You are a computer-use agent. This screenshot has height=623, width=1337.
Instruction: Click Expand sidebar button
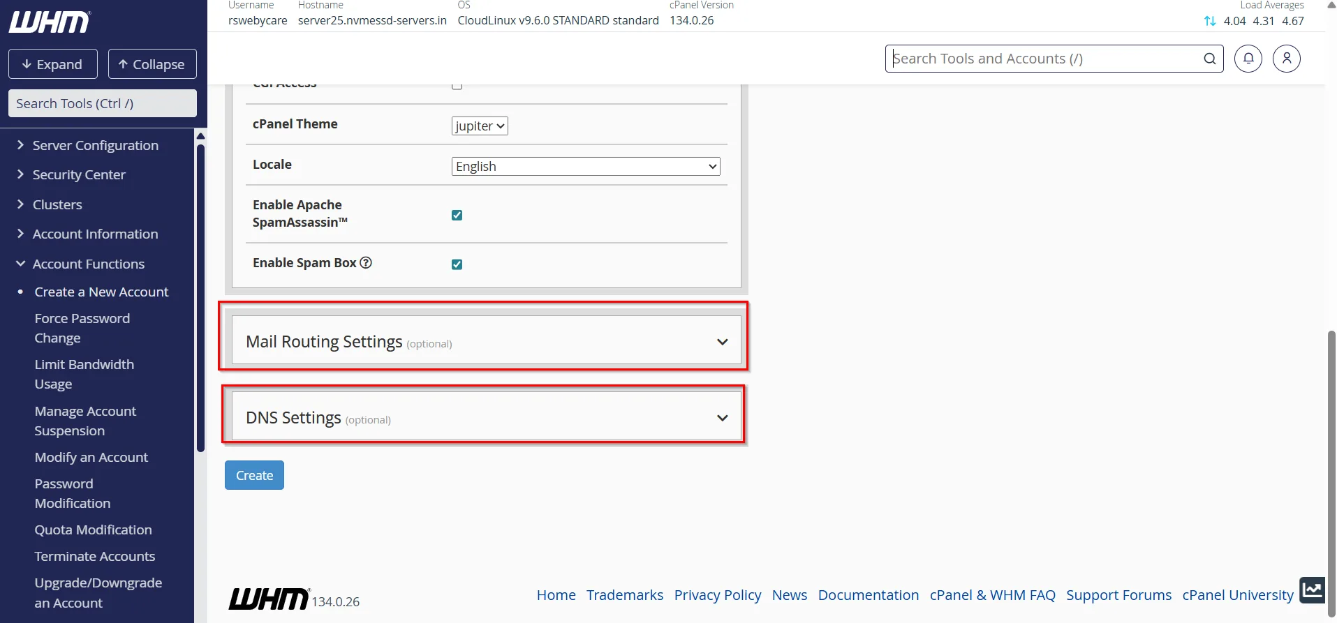pyautogui.click(x=53, y=64)
